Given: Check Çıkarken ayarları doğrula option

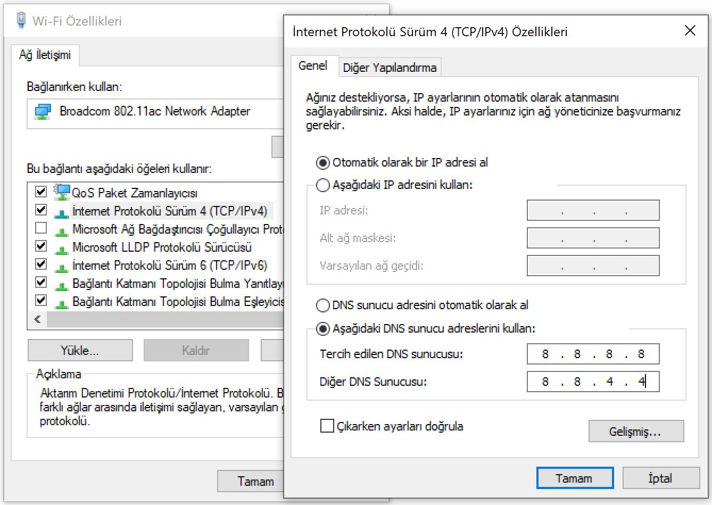Looking at the screenshot, I should pos(327,426).
